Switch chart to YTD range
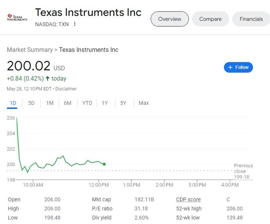 point(87,103)
